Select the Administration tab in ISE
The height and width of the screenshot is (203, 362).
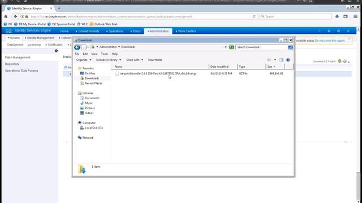pos(158,31)
